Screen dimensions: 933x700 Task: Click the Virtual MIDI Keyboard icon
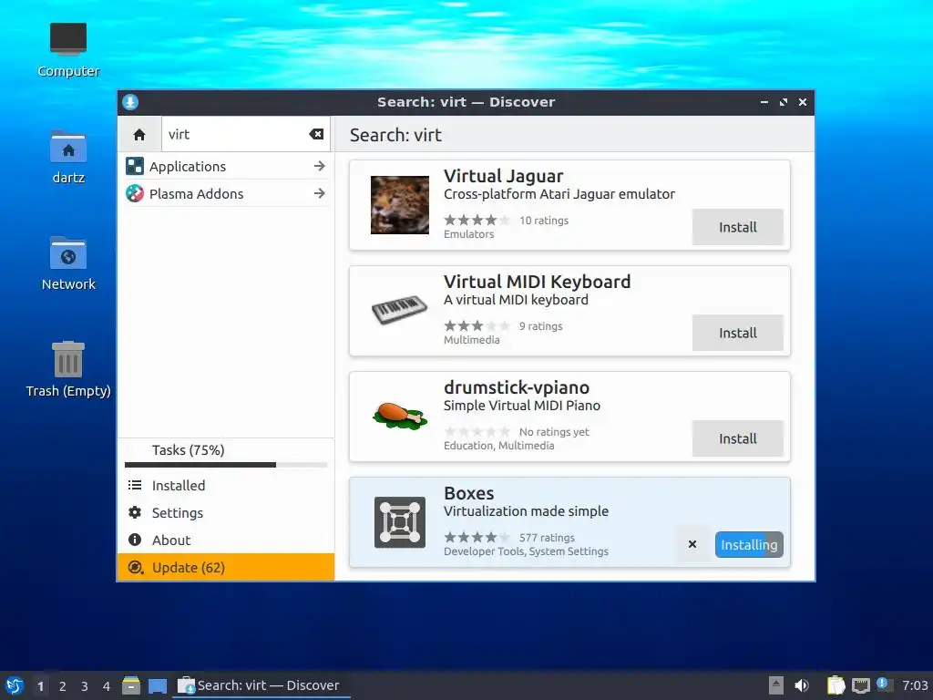click(400, 310)
